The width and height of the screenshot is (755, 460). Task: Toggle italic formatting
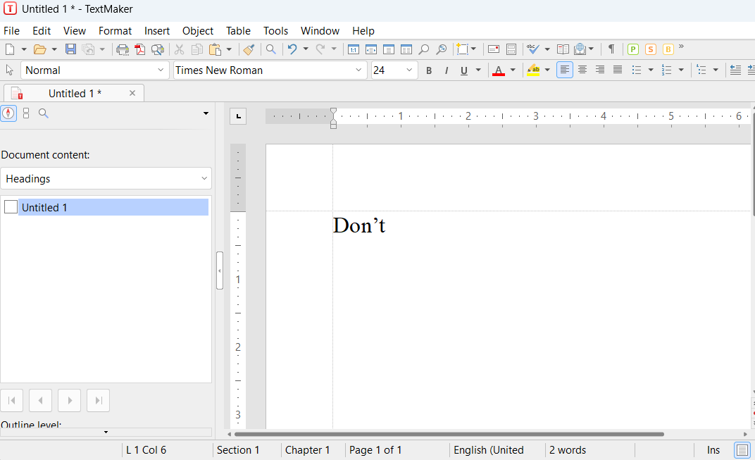[x=447, y=70]
